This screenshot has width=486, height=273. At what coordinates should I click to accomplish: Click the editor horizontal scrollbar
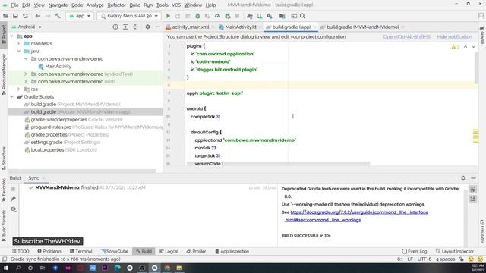point(279,164)
